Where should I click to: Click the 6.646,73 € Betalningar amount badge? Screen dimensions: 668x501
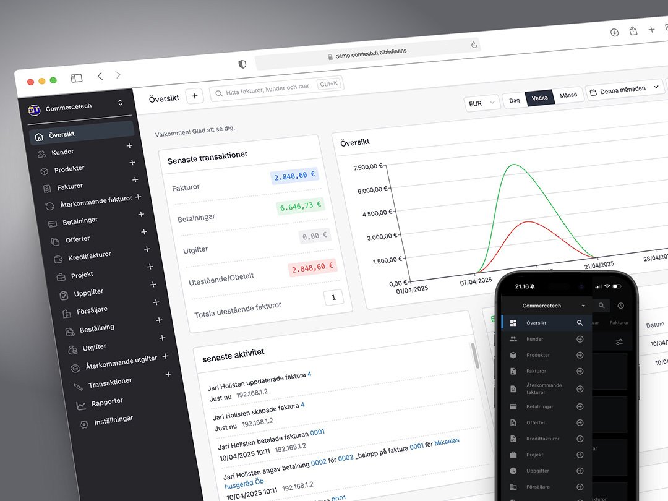(301, 206)
